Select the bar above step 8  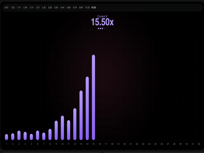(50, 134)
